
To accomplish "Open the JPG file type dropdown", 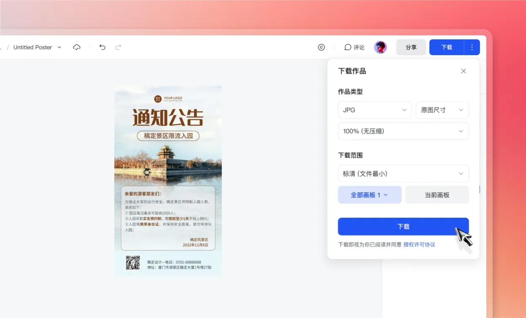I will [375, 110].
